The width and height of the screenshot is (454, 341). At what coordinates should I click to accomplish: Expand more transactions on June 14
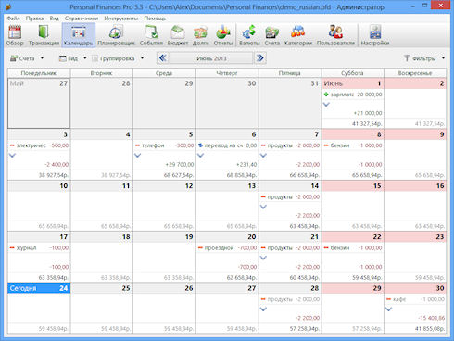click(x=263, y=207)
